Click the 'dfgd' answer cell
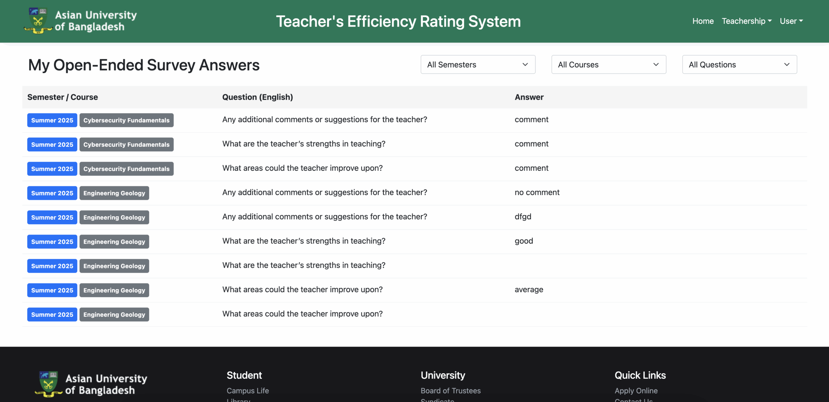Screen dimensions: 829x402 [523, 217]
